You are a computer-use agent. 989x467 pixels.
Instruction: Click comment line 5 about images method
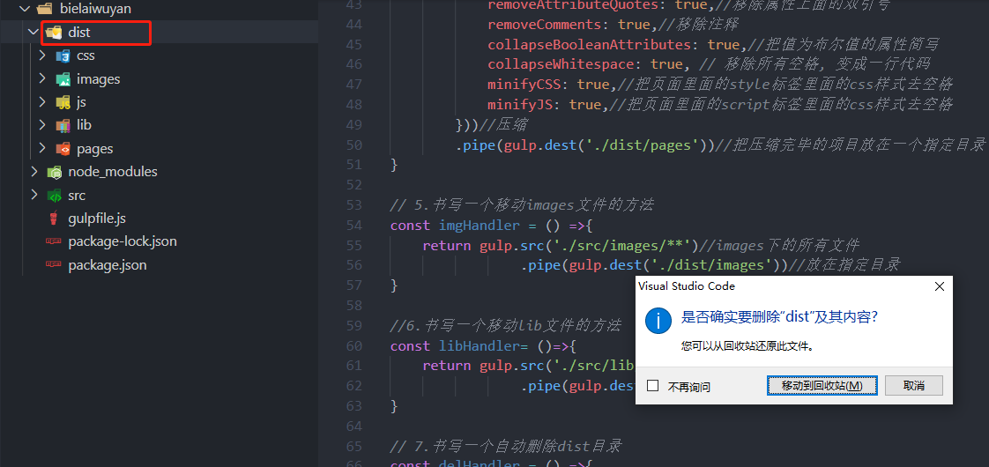coord(522,204)
